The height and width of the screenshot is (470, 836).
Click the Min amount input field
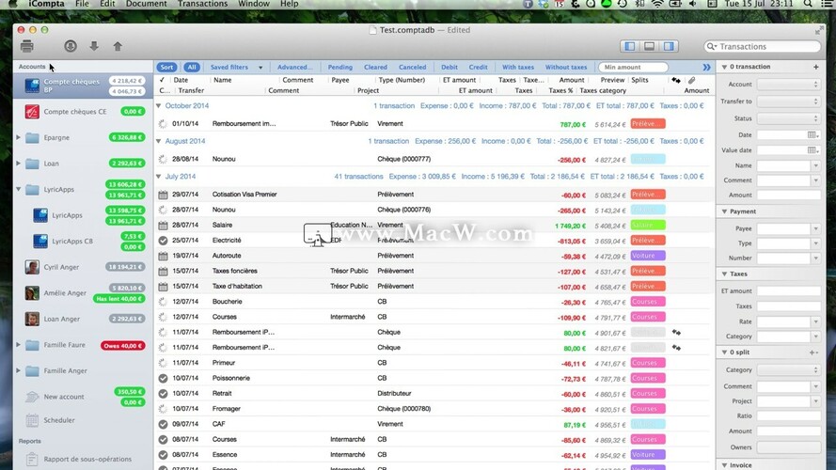[x=633, y=68]
